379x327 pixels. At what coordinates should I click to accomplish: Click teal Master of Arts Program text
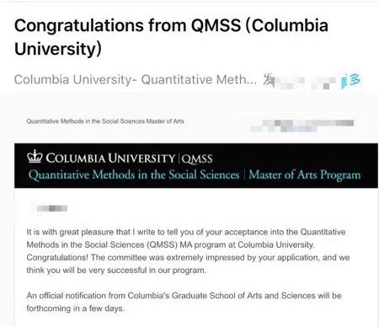305,174
